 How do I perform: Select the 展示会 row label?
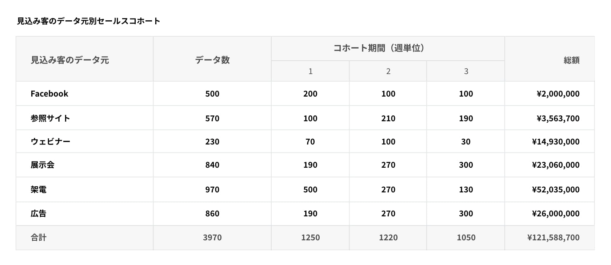43,165
